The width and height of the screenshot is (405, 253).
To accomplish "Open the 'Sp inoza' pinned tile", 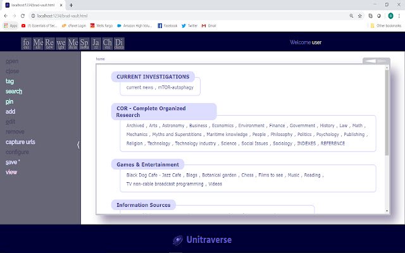I will (x=84, y=44).
